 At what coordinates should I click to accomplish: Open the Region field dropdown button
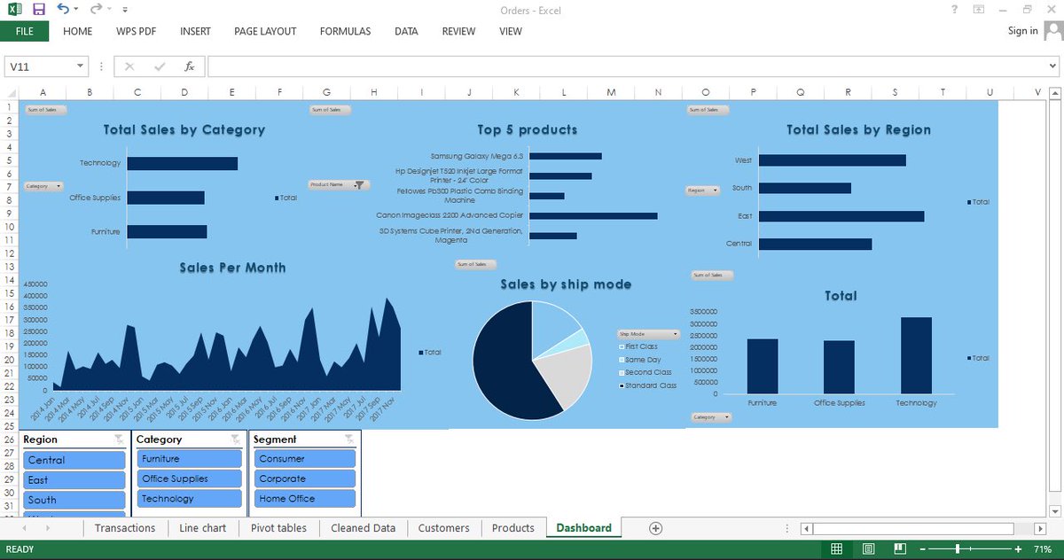tap(702, 190)
